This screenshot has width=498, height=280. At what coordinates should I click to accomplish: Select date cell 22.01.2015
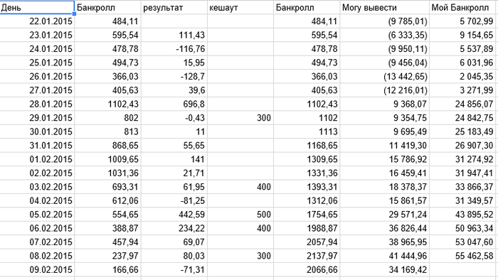pos(37,21)
